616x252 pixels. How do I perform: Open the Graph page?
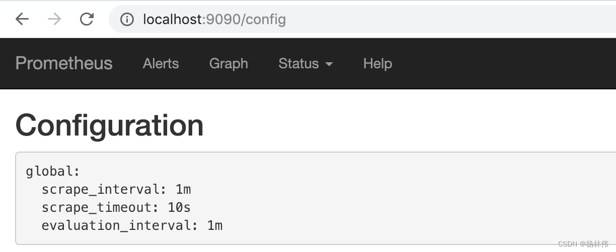pos(228,64)
